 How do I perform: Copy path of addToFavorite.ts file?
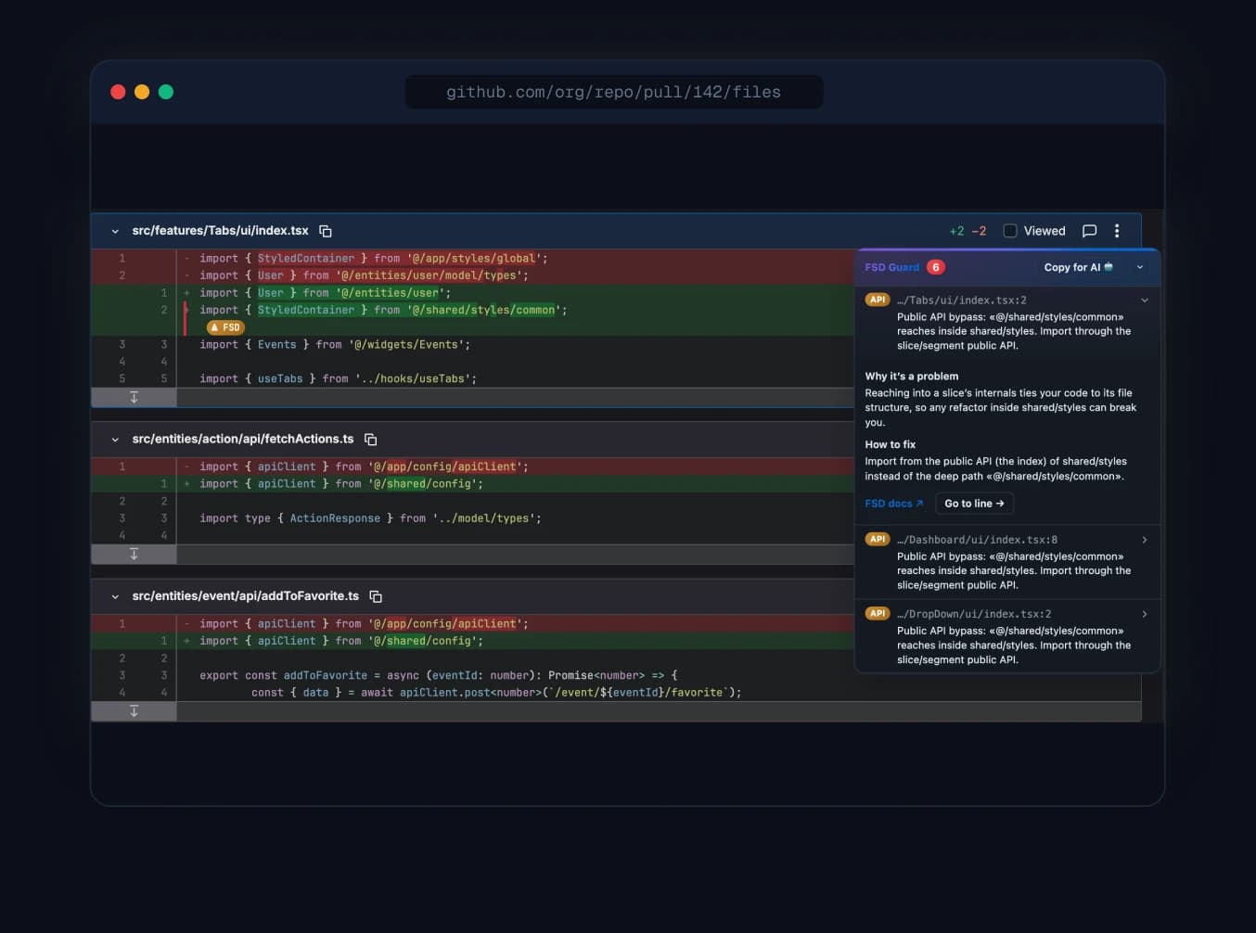(x=376, y=596)
